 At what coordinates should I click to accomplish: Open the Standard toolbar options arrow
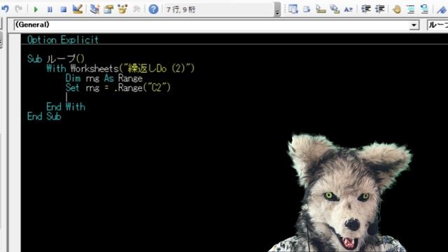pos(277,9)
